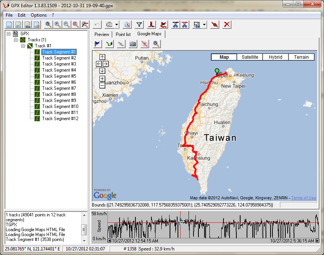Select the funnel filter tool in the toolbar
The width and height of the screenshot is (324, 255).
click(x=139, y=24)
